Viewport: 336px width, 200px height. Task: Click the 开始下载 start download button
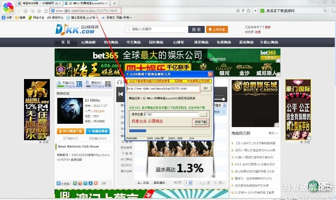click(200, 122)
